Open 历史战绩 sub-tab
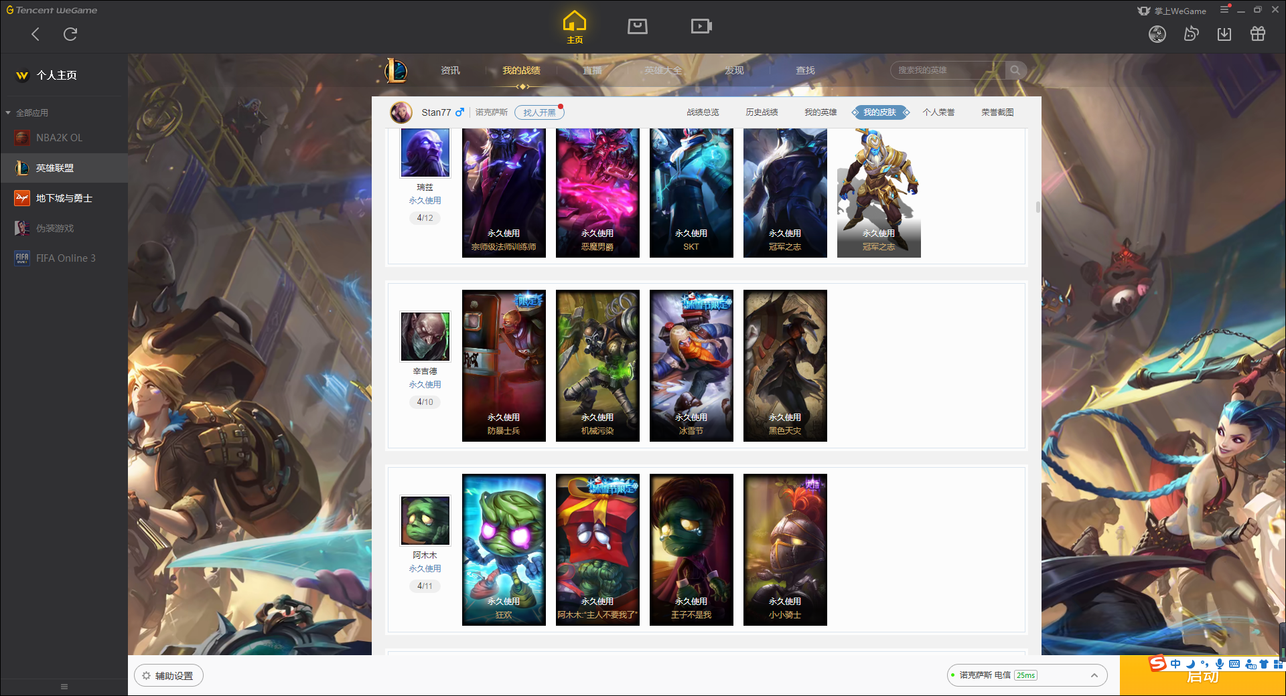1286x696 pixels. pyautogui.click(x=762, y=112)
